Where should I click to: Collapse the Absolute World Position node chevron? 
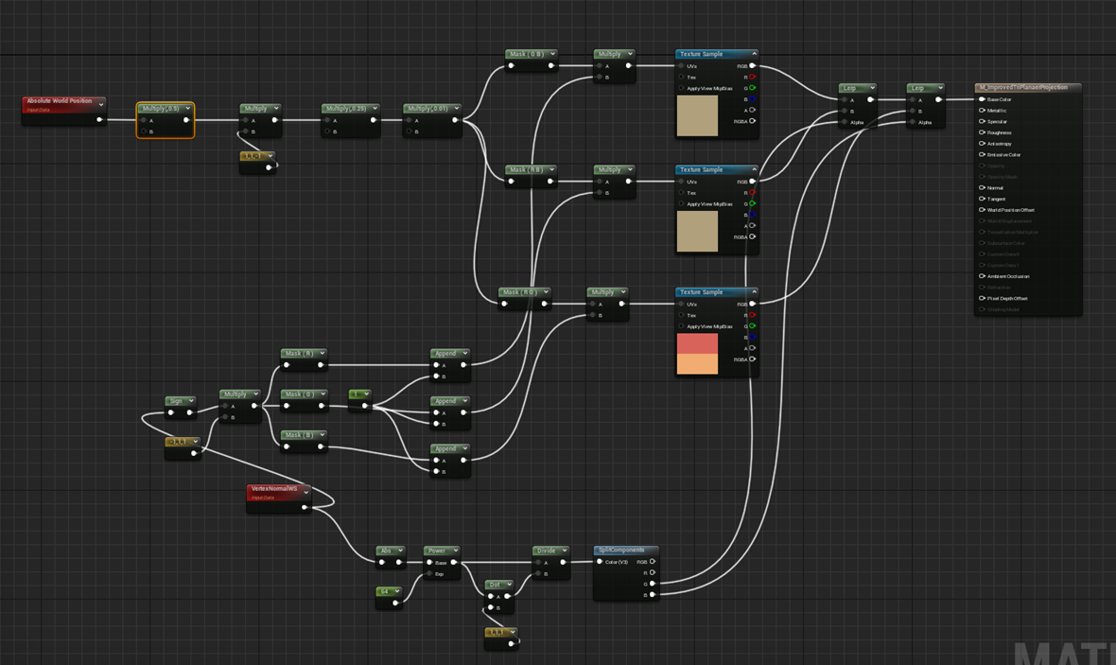pyautogui.click(x=101, y=105)
